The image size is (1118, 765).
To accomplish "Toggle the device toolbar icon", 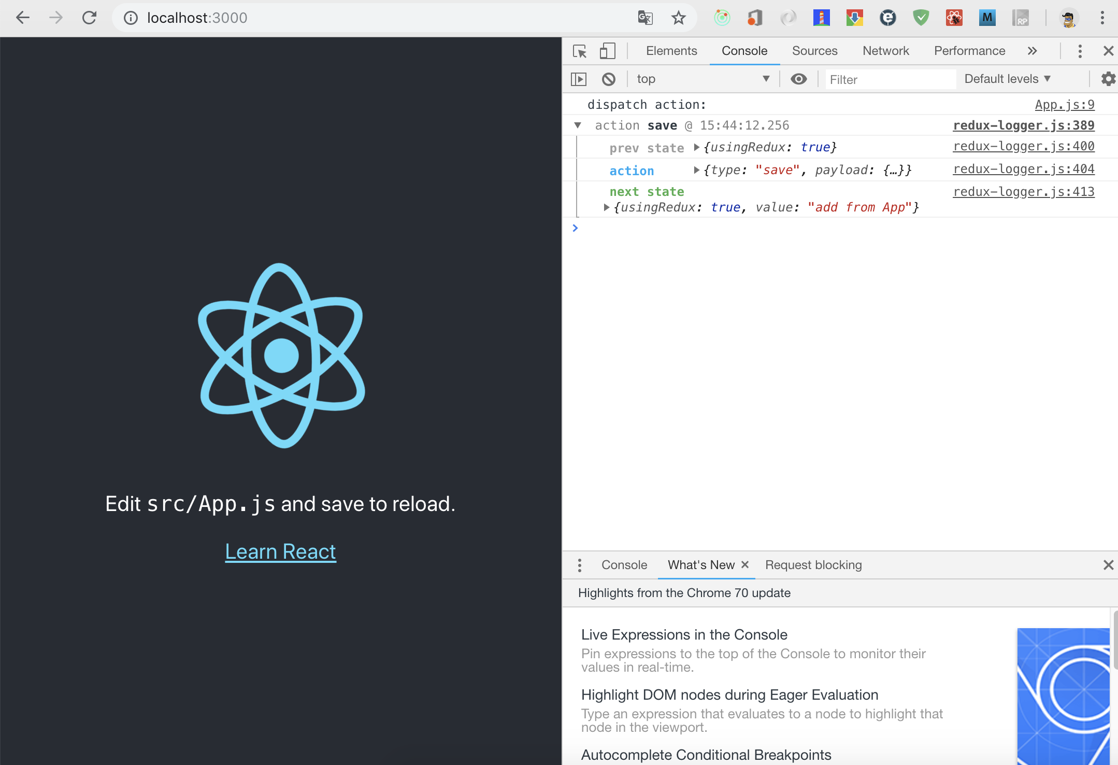I will (x=607, y=51).
